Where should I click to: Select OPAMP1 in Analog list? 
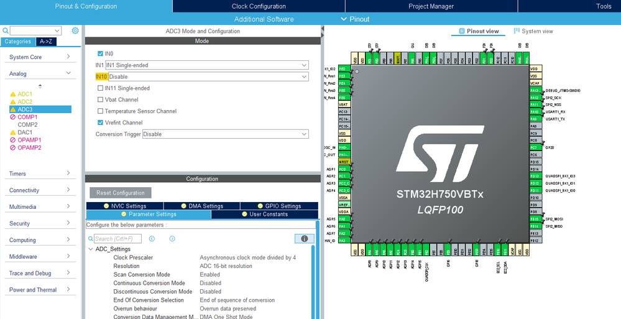[29, 140]
